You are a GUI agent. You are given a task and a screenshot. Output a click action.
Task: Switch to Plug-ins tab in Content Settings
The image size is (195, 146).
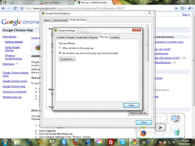tap(93, 37)
